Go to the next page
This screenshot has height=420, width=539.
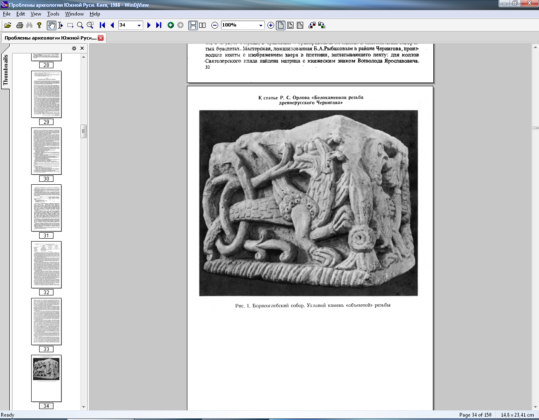149,25
